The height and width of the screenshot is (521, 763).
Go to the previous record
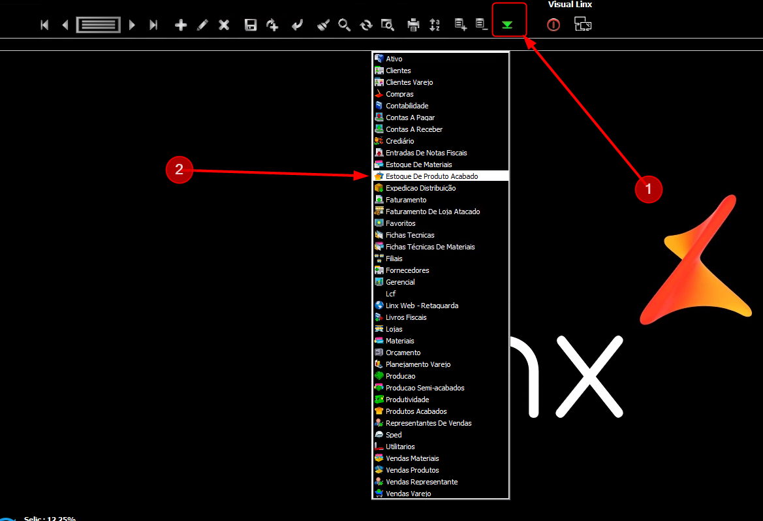pyautogui.click(x=65, y=25)
